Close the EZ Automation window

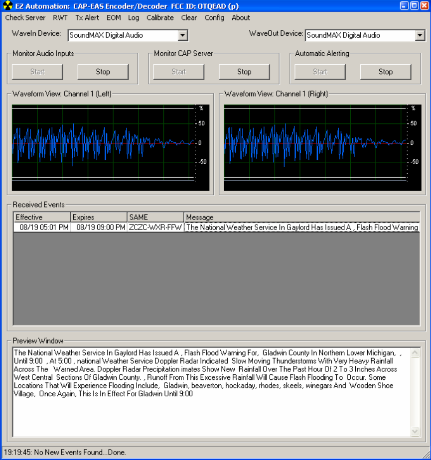point(424,5)
